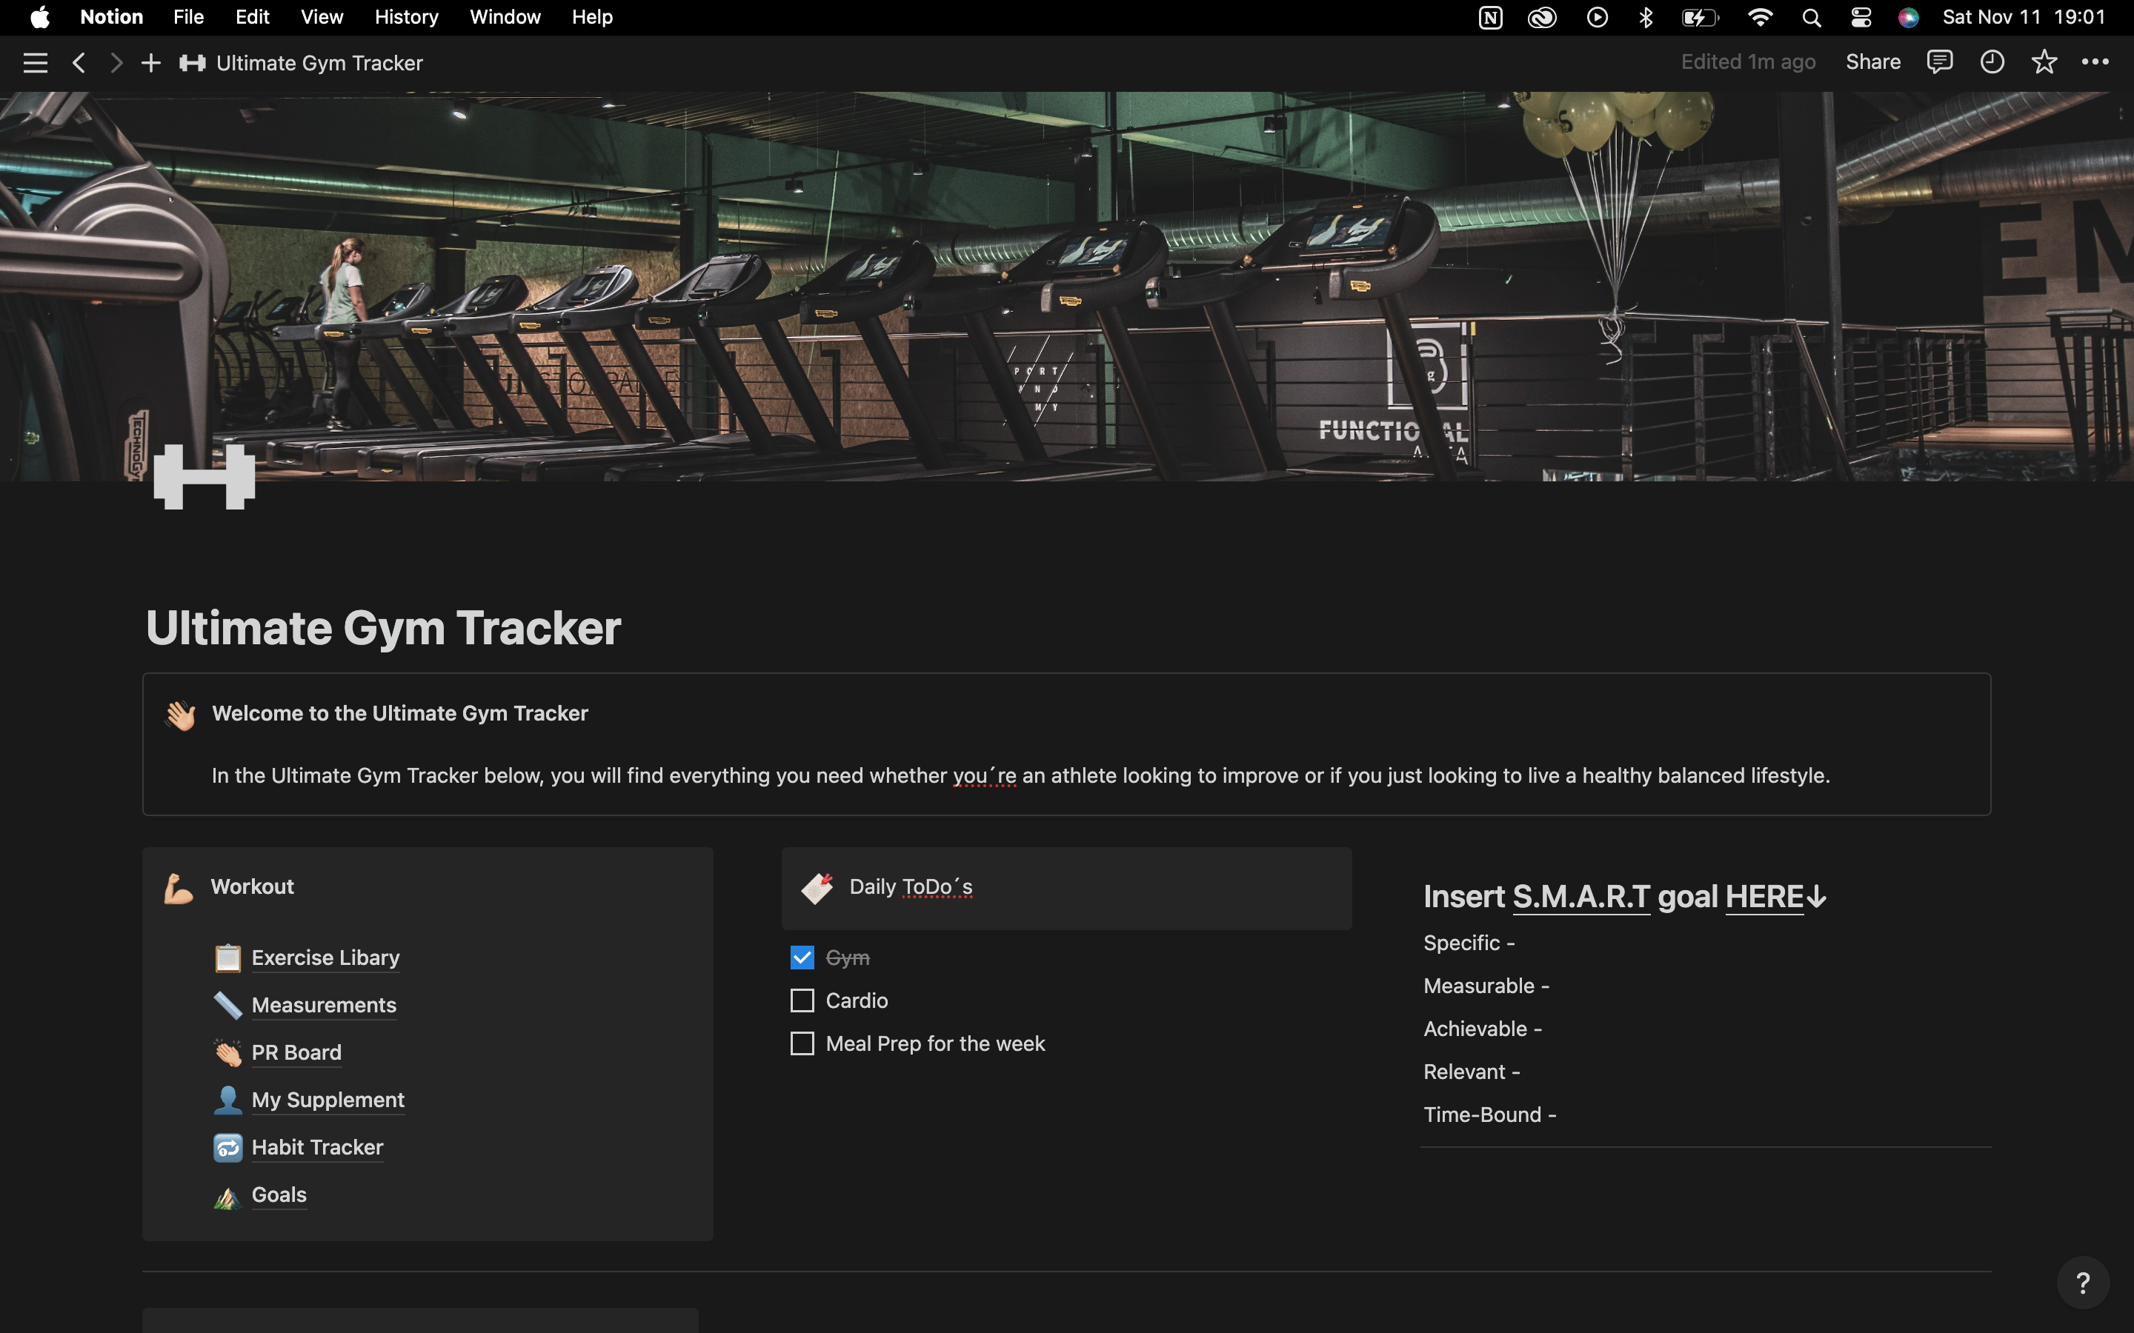Open the Edit menu
This screenshot has width=2134, height=1333.
[x=252, y=18]
